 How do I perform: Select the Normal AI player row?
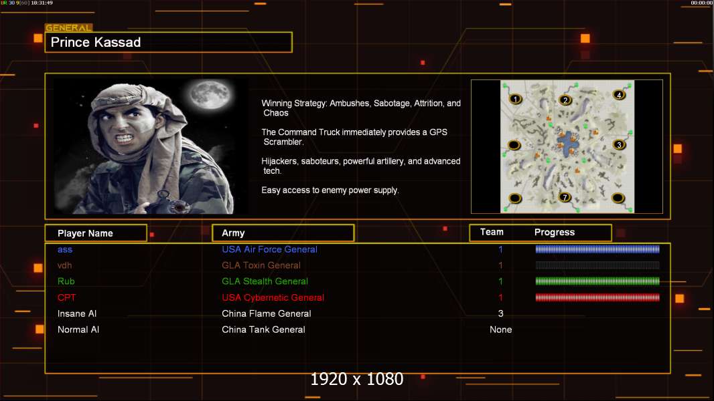pos(358,329)
